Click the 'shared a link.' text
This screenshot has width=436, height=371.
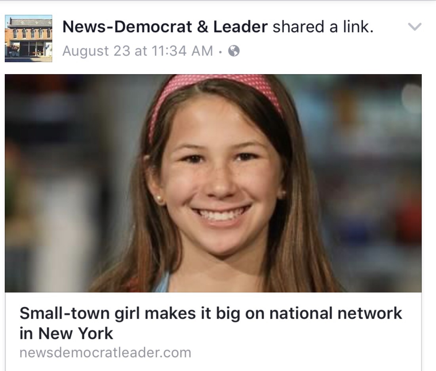tap(323, 27)
